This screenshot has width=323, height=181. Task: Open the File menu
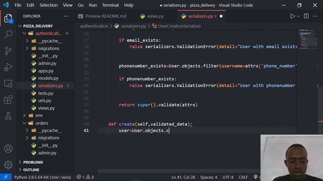(x=18, y=5)
